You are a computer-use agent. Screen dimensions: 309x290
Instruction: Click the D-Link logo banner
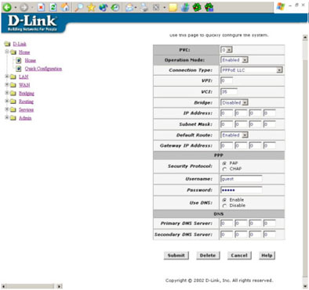tap(32, 23)
